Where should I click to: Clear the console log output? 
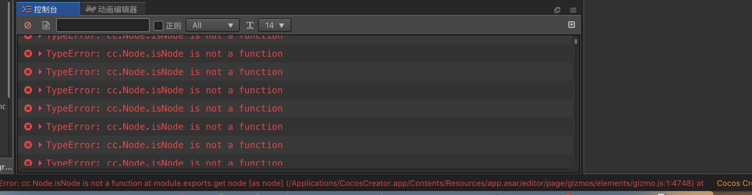click(28, 25)
